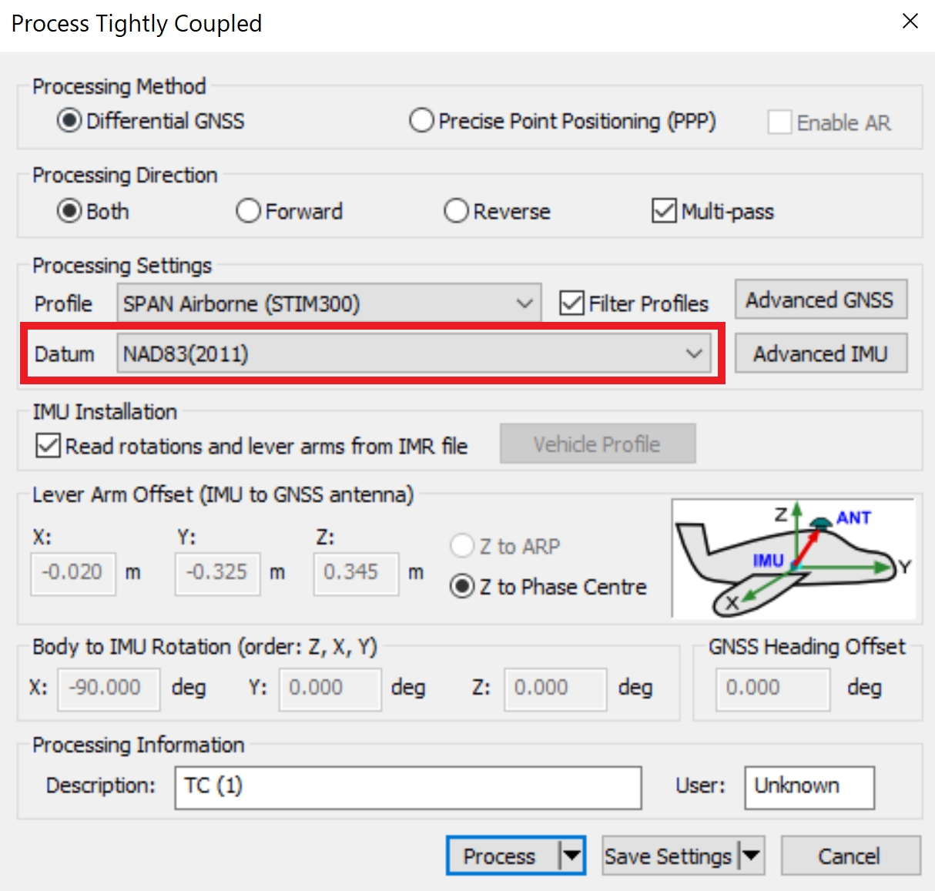Screen dimensions: 935x891
Task: Expand the Datum NAD83(2011) dropdown
Action: [x=414, y=354]
